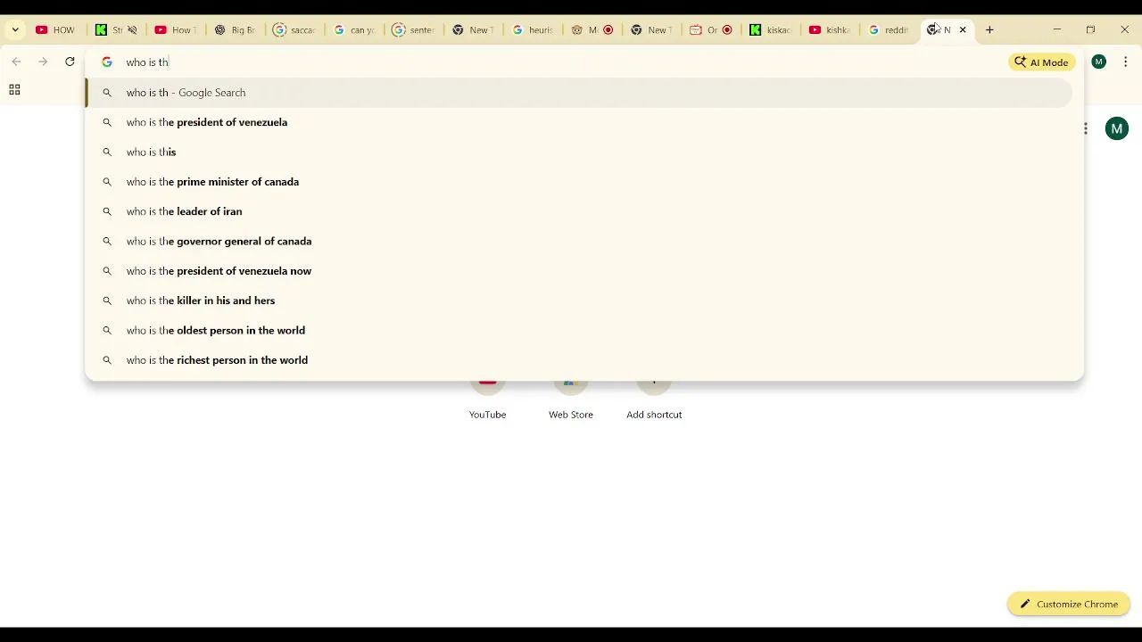1142x642 pixels.
Task: Open AI Mode in the address bar
Action: click(1041, 62)
